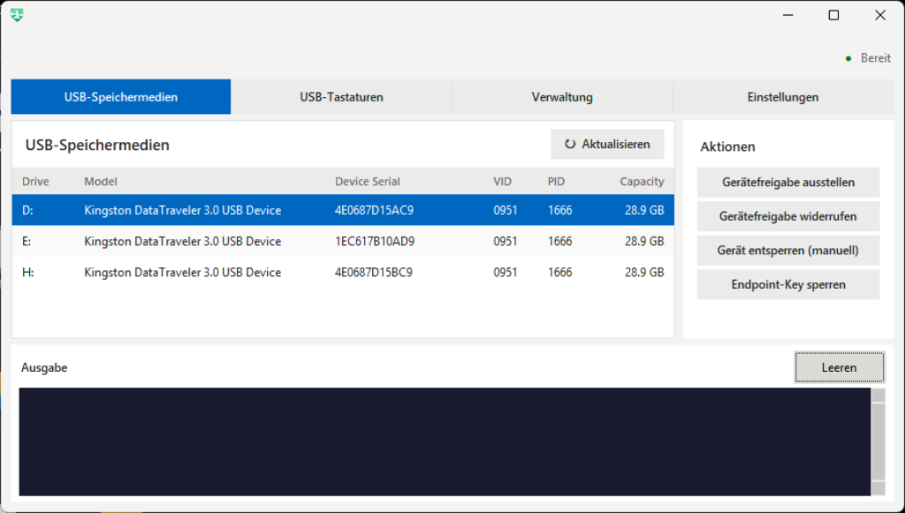Click serial number 4E0687D15BC9
This screenshot has height=513, width=905.
coord(374,273)
